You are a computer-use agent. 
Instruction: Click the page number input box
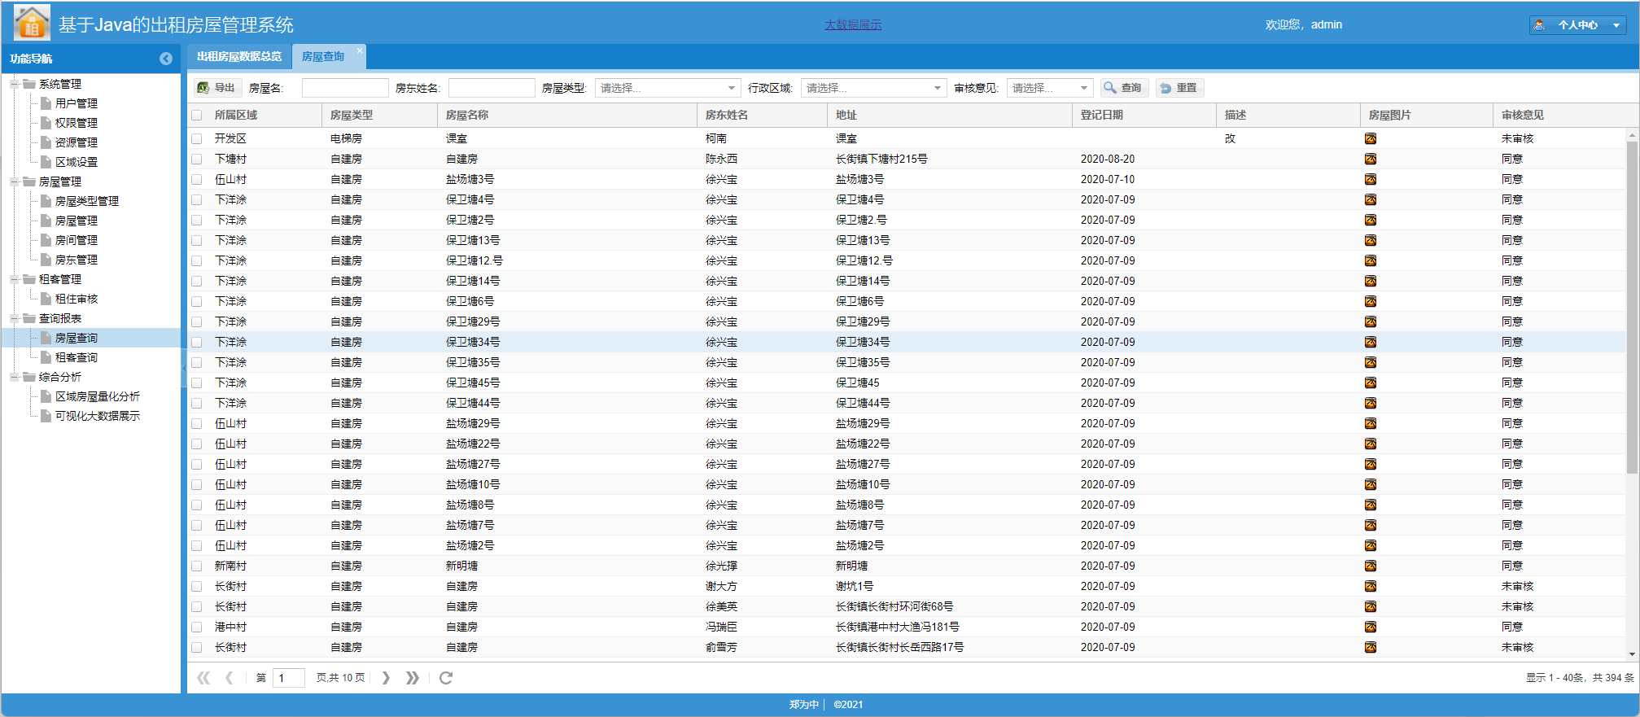(x=288, y=678)
